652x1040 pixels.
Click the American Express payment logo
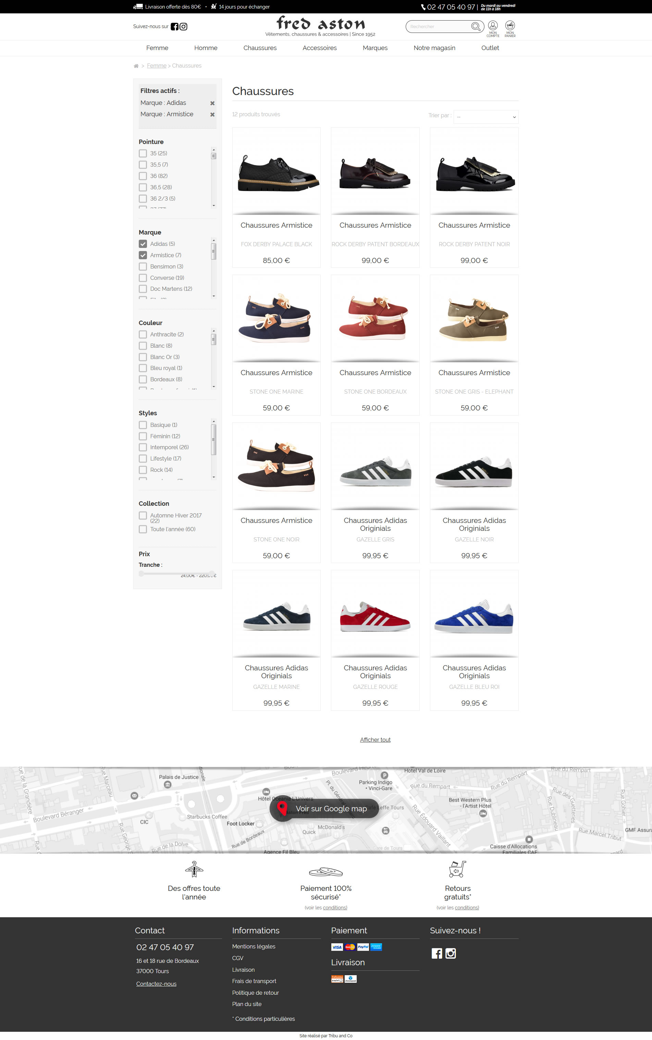[376, 947]
